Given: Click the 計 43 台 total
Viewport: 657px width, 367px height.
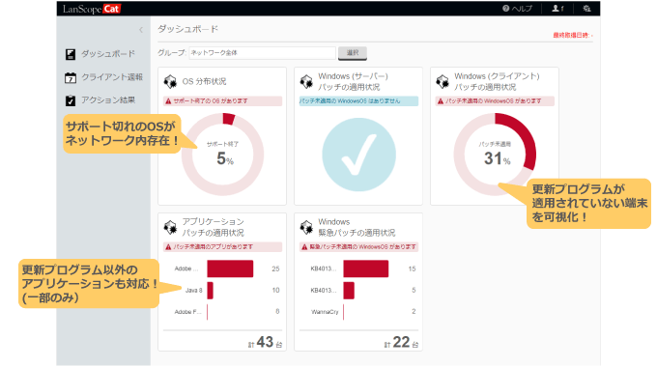Looking at the screenshot, I should tap(266, 342).
